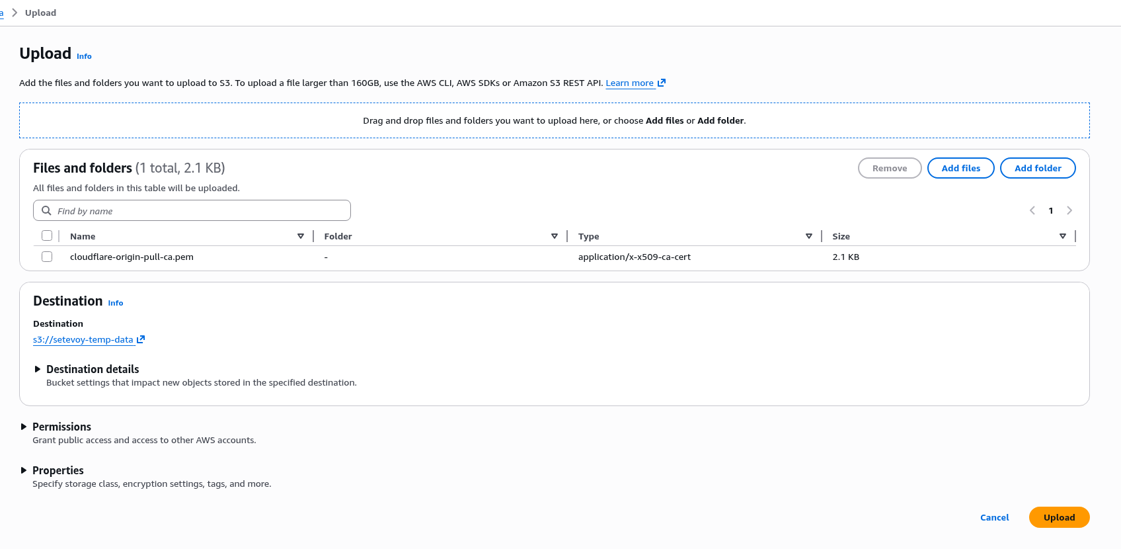
Task: Go to previous page with left chevron
Action: pos(1032,210)
